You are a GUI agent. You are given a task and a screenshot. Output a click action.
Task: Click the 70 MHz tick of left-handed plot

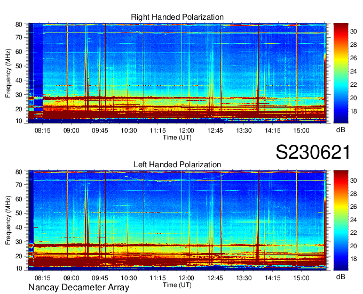[19, 185]
